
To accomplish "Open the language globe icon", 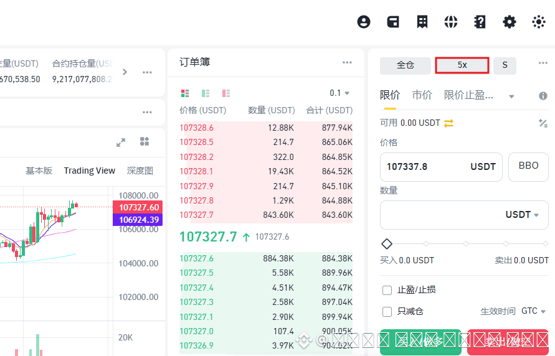I will pyautogui.click(x=451, y=22).
